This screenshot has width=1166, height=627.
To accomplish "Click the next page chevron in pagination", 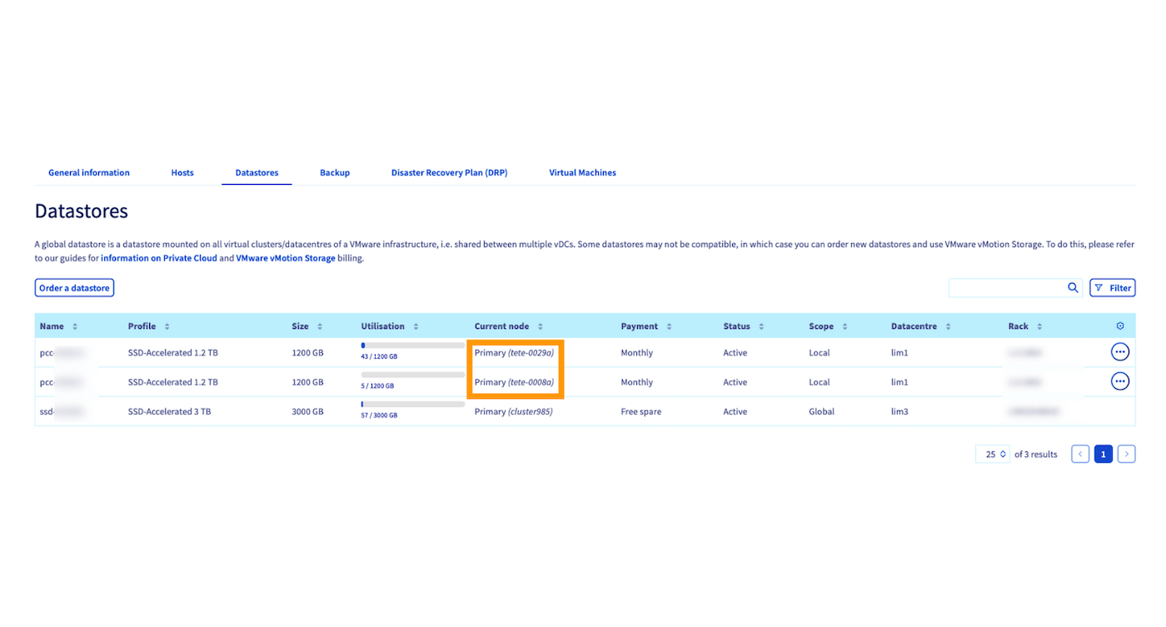I will [1126, 454].
